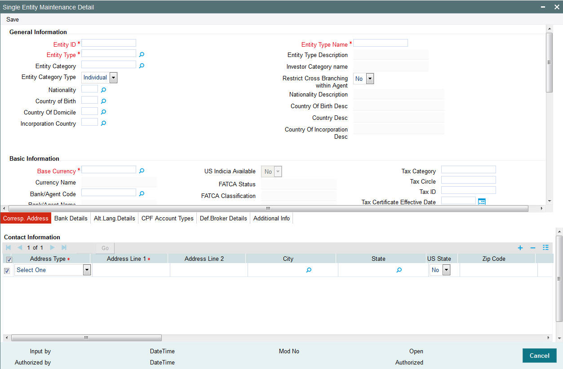Open Incorporation Country lookup icon
Screen dimensions: 563x369
[x=103, y=123]
